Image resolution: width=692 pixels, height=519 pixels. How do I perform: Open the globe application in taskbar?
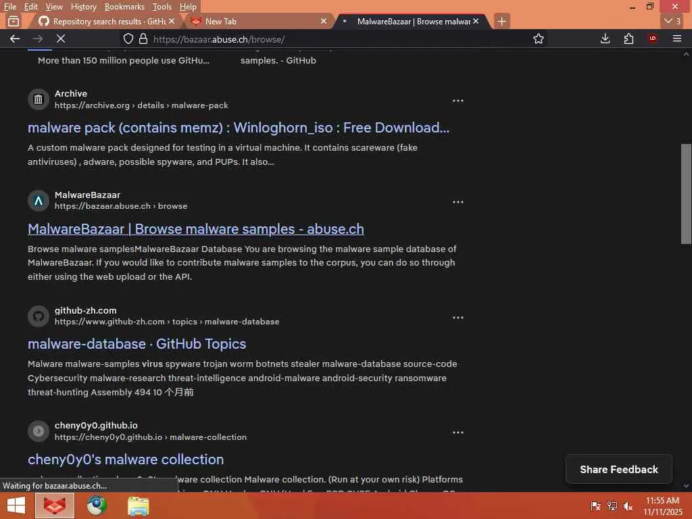(x=96, y=505)
